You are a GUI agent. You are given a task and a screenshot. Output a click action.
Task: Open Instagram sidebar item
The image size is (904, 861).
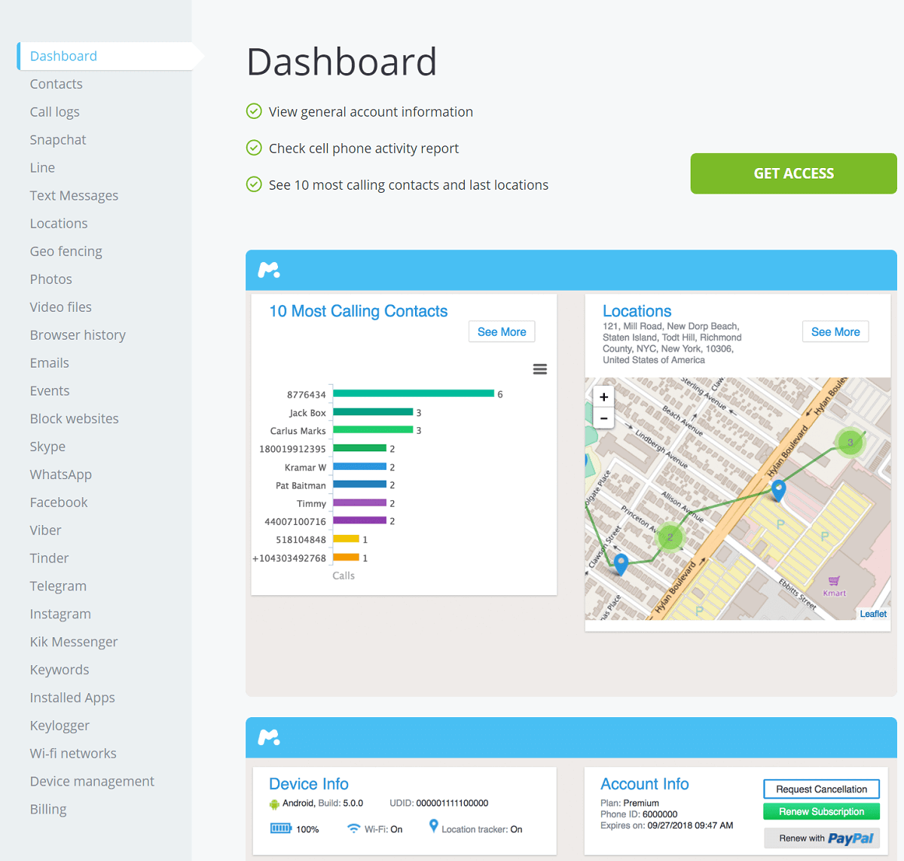60,613
